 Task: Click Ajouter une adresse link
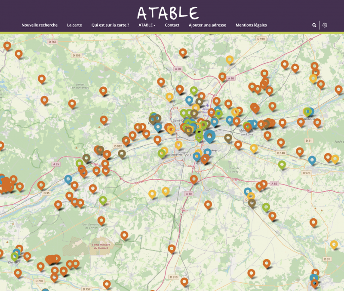[x=207, y=25]
